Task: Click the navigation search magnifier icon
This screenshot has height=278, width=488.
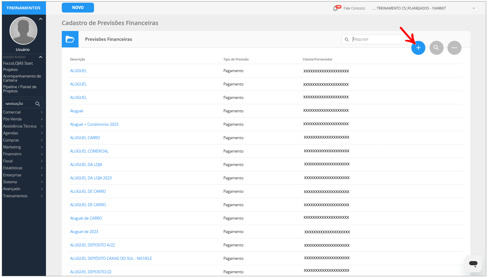Action: coord(38,104)
